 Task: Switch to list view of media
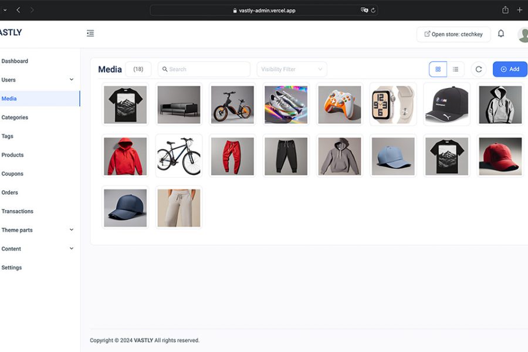[x=456, y=69]
